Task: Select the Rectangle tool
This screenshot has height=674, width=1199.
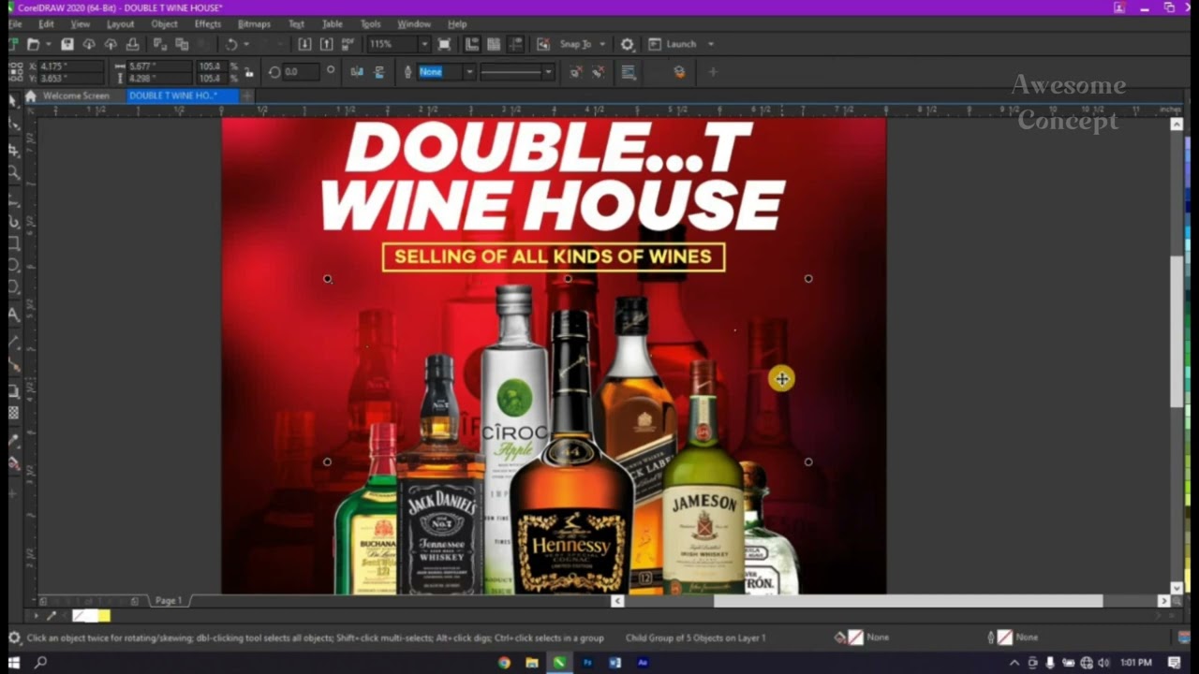Action: coord(13,242)
